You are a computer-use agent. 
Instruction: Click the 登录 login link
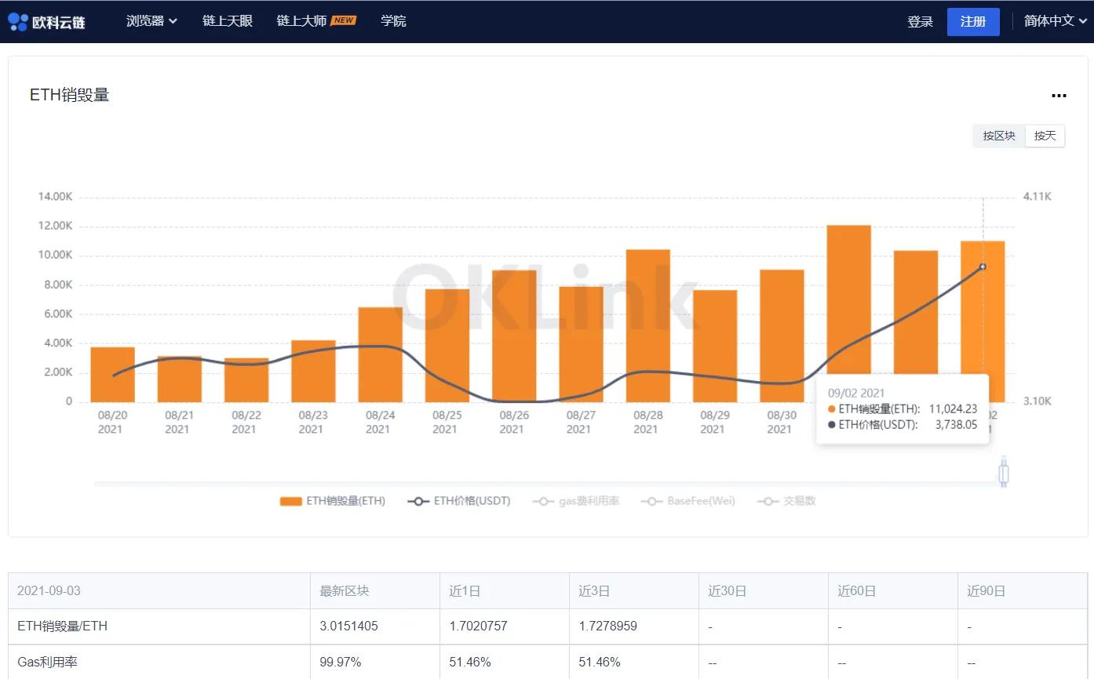(x=920, y=22)
